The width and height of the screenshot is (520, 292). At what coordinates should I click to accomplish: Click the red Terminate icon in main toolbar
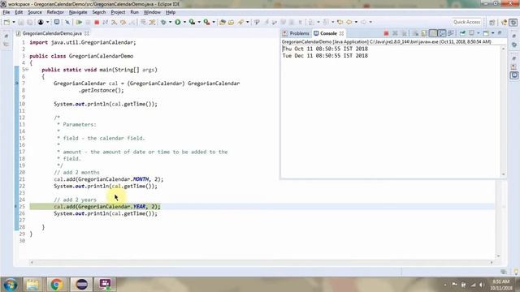click(97, 22)
